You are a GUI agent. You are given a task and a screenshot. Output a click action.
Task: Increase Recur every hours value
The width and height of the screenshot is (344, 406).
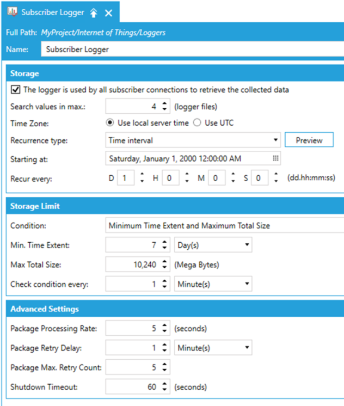click(187, 174)
